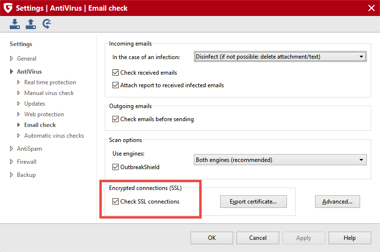Click the reset settings circular arrow icon
Screen dimensions: 380x252
point(47,24)
